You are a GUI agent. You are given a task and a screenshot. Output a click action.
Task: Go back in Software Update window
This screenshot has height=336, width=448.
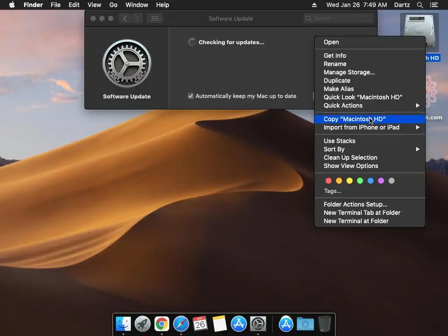coord(125,18)
